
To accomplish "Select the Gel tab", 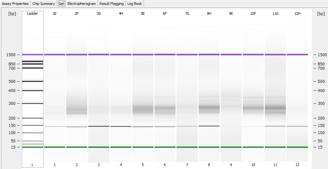I will click(x=62, y=4).
